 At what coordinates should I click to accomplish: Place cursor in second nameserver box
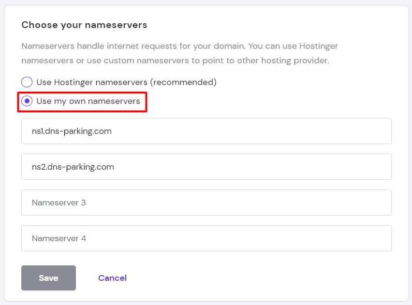(x=206, y=167)
